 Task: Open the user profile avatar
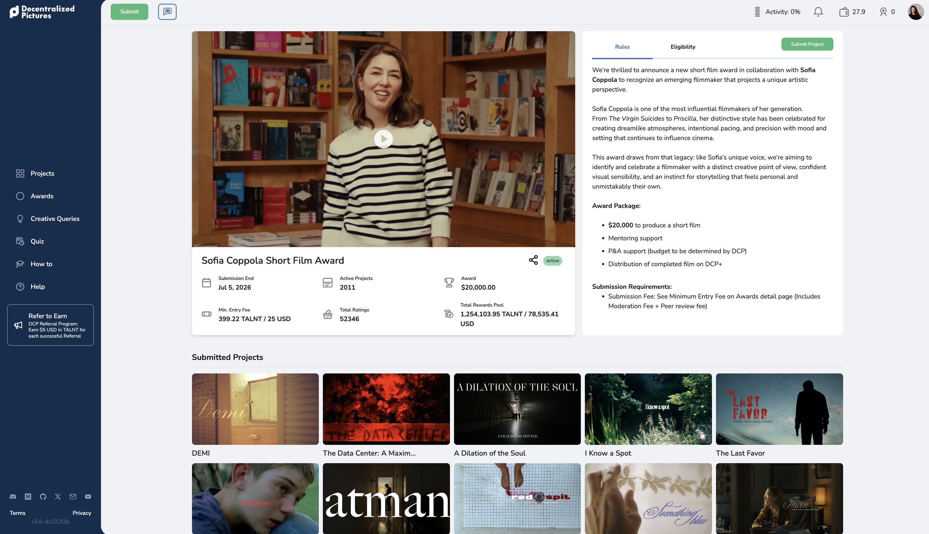[916, 12]
